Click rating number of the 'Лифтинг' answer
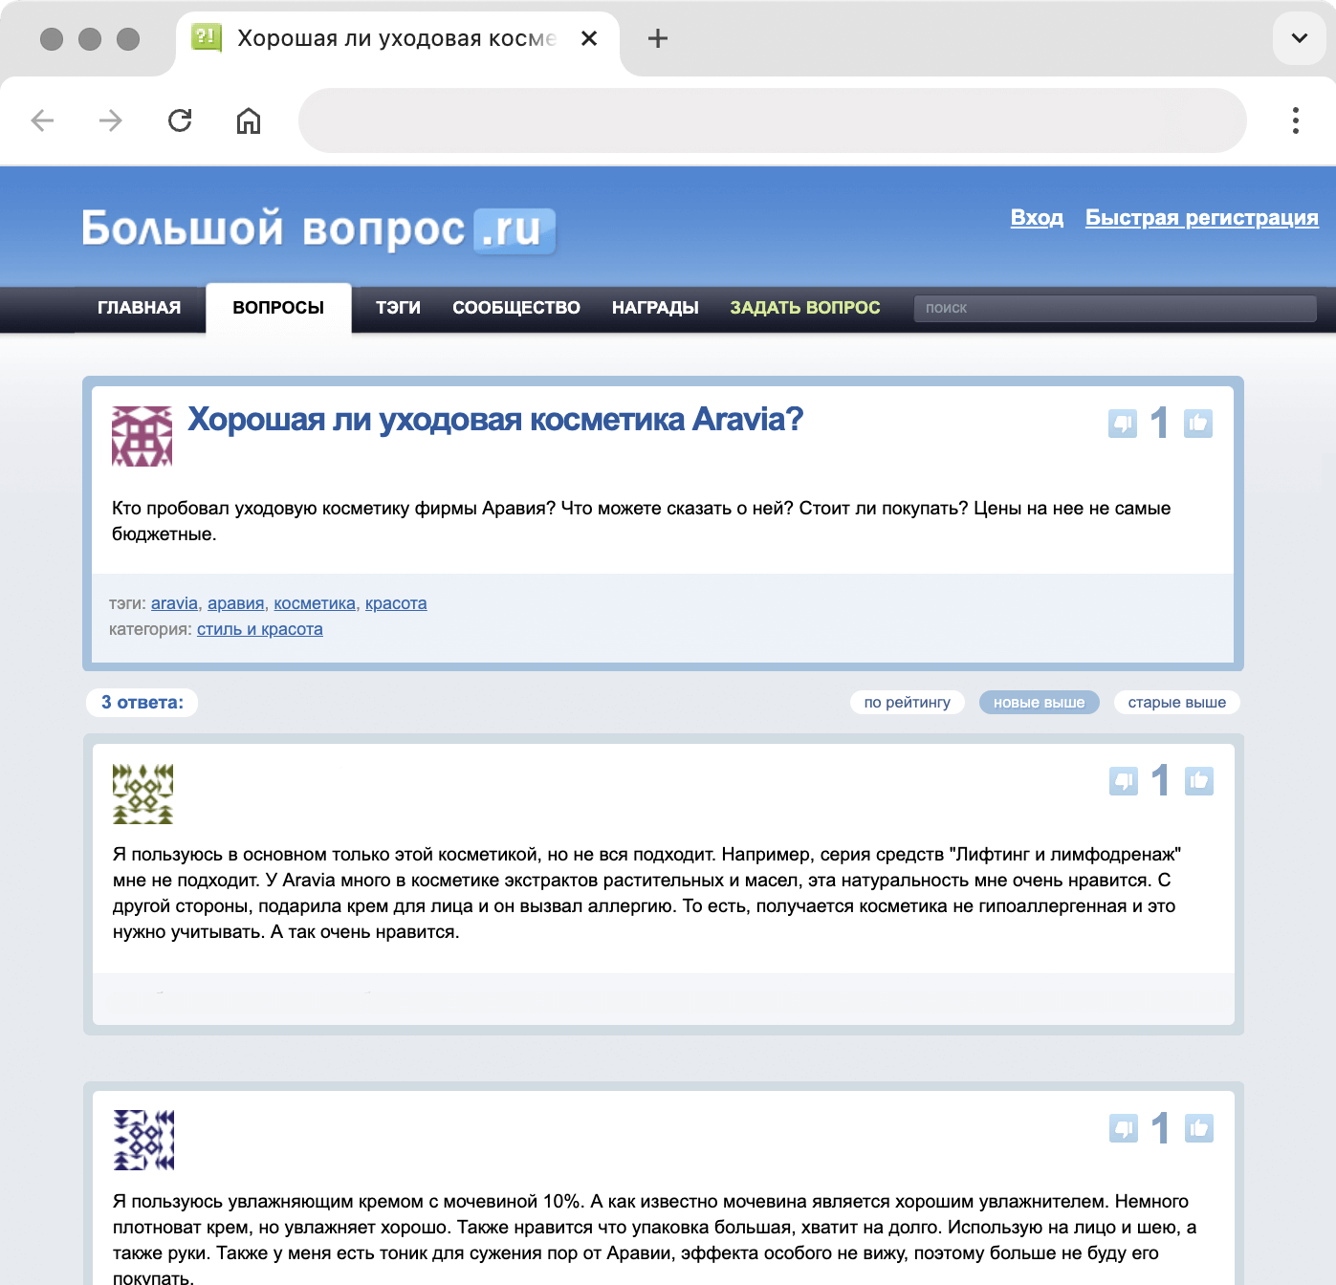 tap(1161, 781)
